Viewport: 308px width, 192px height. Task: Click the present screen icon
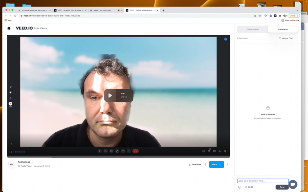tap(123, 151)
